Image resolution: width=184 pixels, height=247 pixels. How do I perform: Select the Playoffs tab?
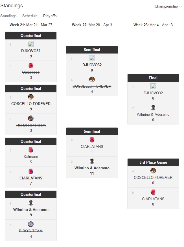click(50, 16)
